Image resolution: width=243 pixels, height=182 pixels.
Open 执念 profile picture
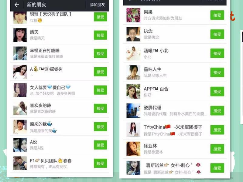pyautogui.click(x=133, y=34)
